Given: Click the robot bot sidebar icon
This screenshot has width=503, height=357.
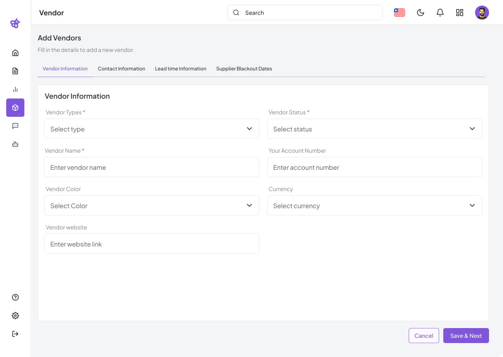Looking at the screenshot, I should pyautogui.click(x=15, y=144).
